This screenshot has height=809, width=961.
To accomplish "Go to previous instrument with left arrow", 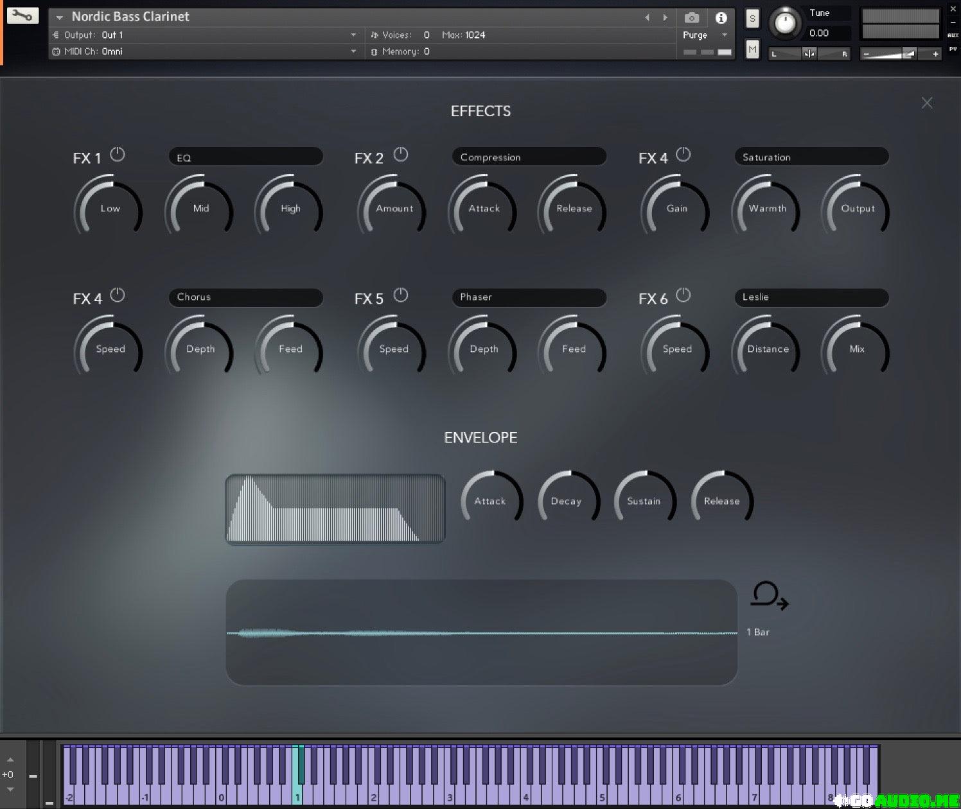I will [648, 18].
